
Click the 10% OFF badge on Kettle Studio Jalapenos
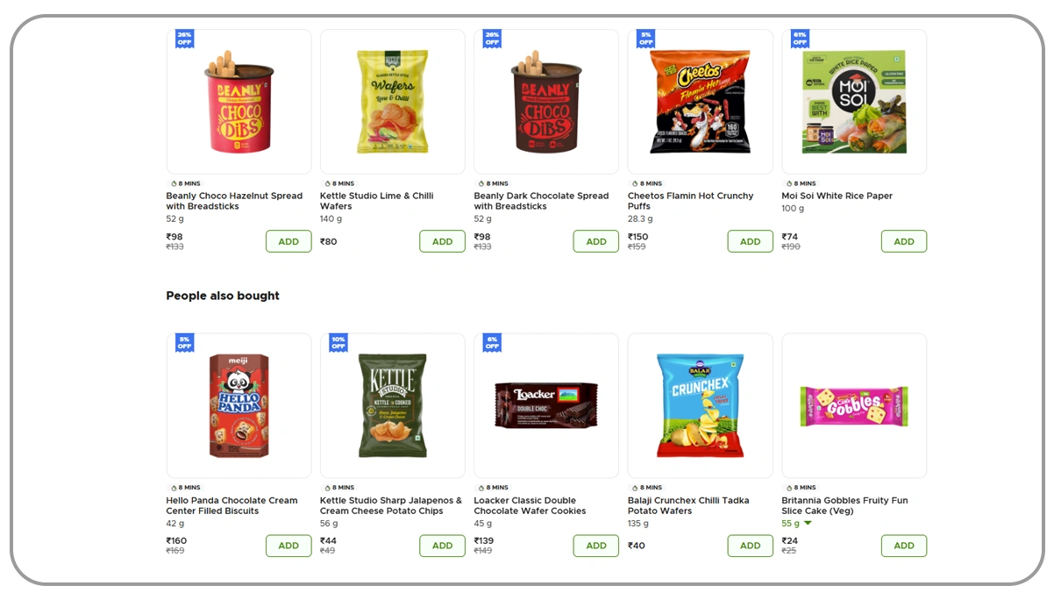click(338, 342)
